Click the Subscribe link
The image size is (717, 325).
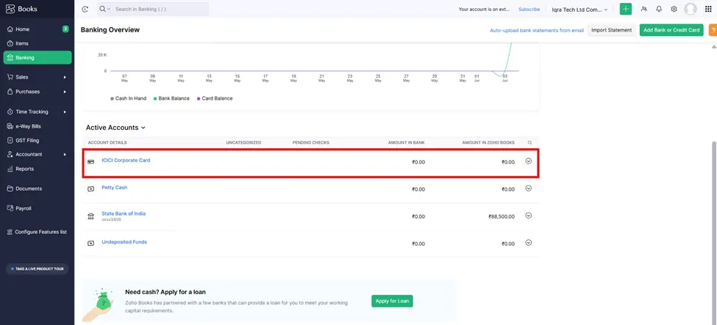[529, 9]
